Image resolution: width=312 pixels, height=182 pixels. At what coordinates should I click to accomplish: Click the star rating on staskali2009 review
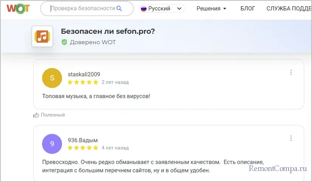pyautogui.click(x=82, y=82)
